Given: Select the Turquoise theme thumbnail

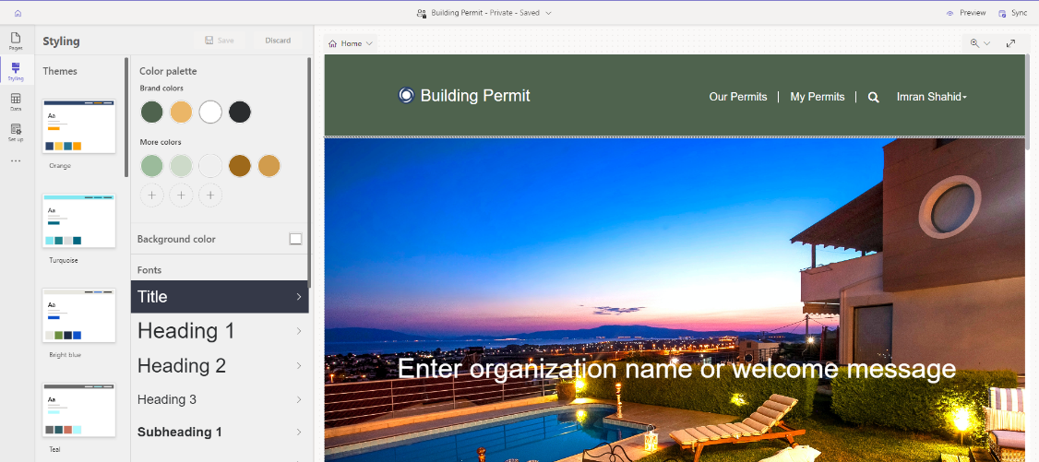Looking at the screenshot, I should point(79,221).
